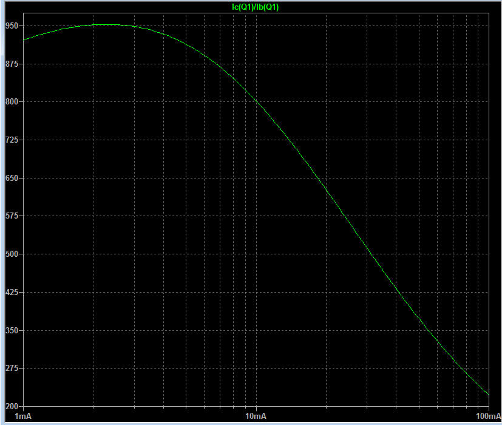Click the 500 y-axis label

[x=12, y=254]
